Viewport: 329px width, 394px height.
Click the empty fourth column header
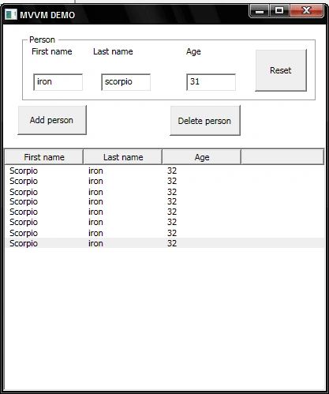[282, 157]
